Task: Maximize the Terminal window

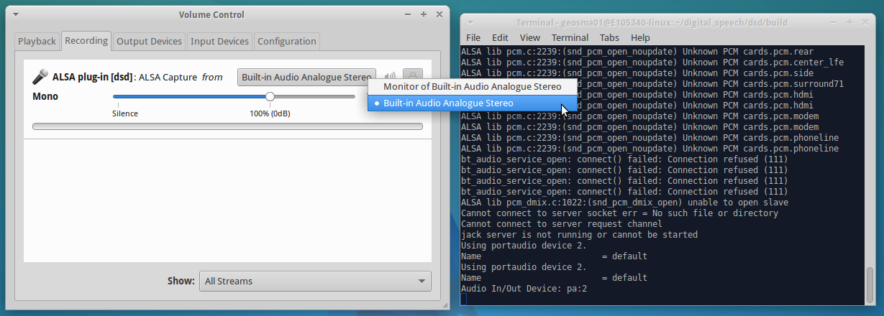Action: [849, 23]
